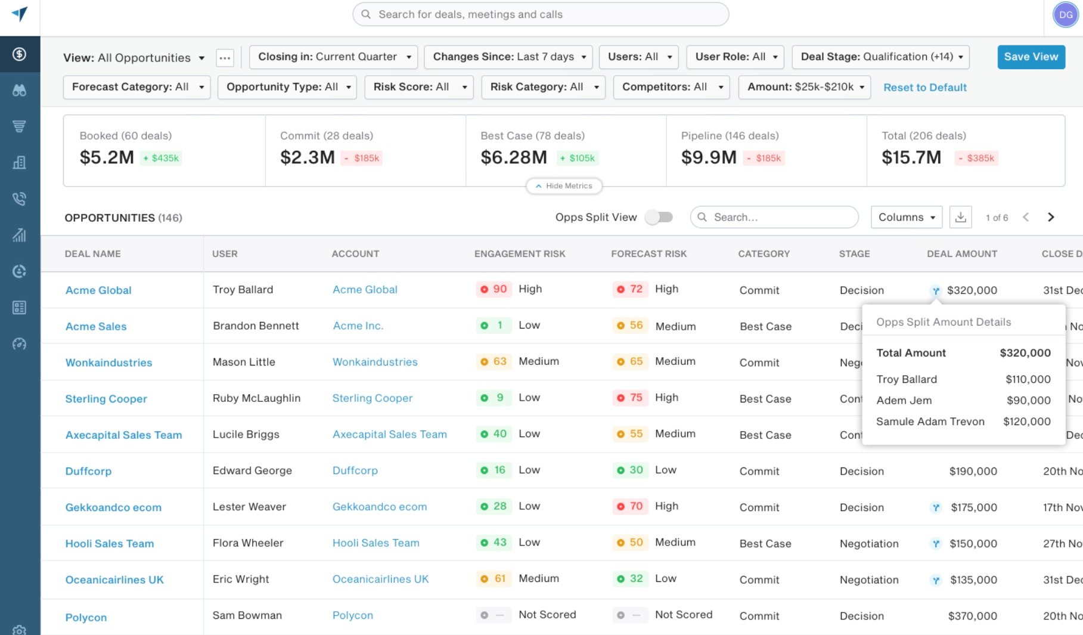1083x635 pixels.
Task: Open the Users: All filter
Action: pos(639,57)
